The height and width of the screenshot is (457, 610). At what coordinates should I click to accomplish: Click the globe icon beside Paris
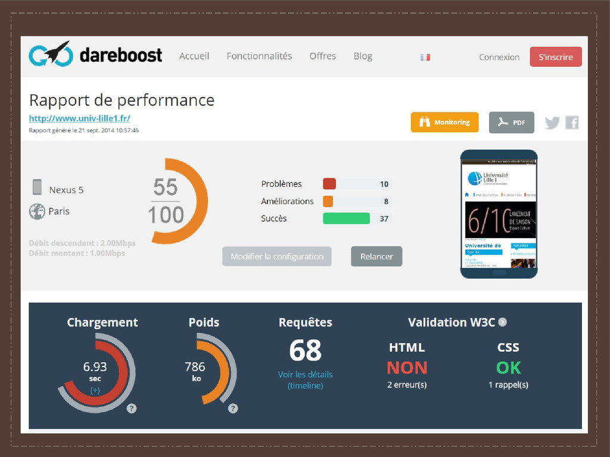(37, 211)
